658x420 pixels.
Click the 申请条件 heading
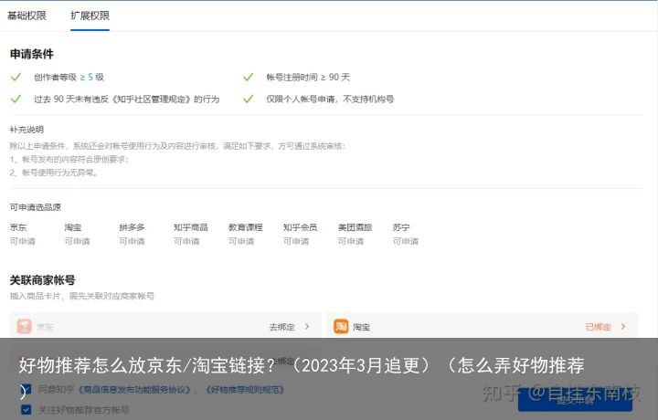pos(32,54)
